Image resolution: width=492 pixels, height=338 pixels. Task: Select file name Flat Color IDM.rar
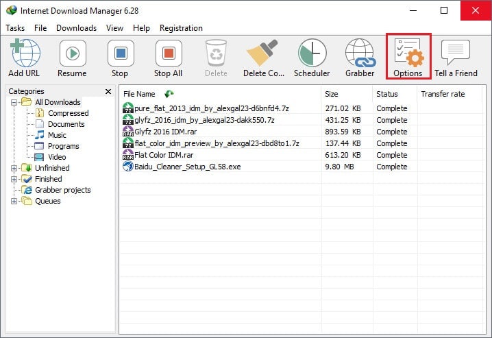coord(164,155)
